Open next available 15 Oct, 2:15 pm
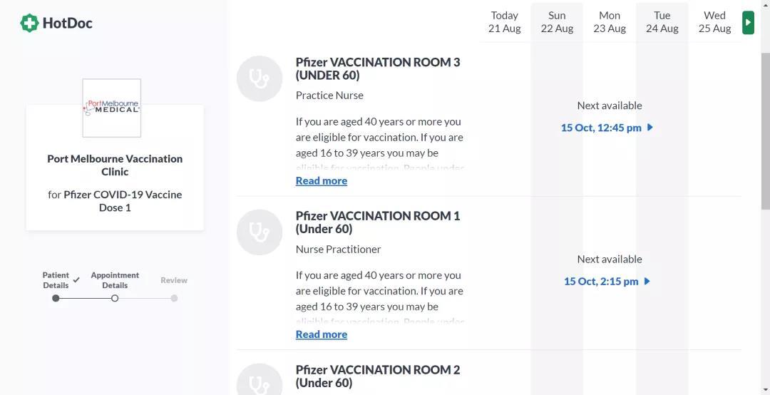 click(607, 282)
